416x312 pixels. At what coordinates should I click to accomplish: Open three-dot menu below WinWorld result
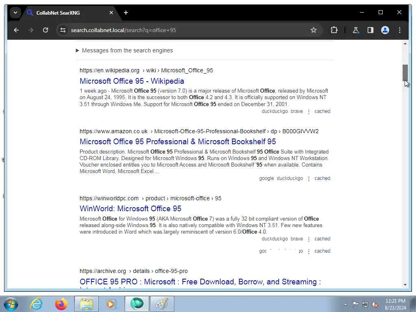(x=309, y=251)
